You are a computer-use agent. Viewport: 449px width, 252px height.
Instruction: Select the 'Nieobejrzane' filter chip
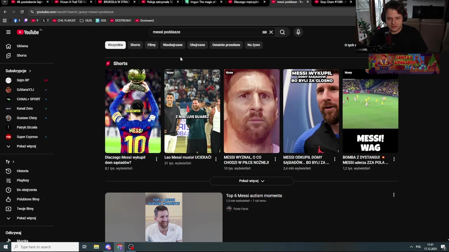tap(173, 45)
